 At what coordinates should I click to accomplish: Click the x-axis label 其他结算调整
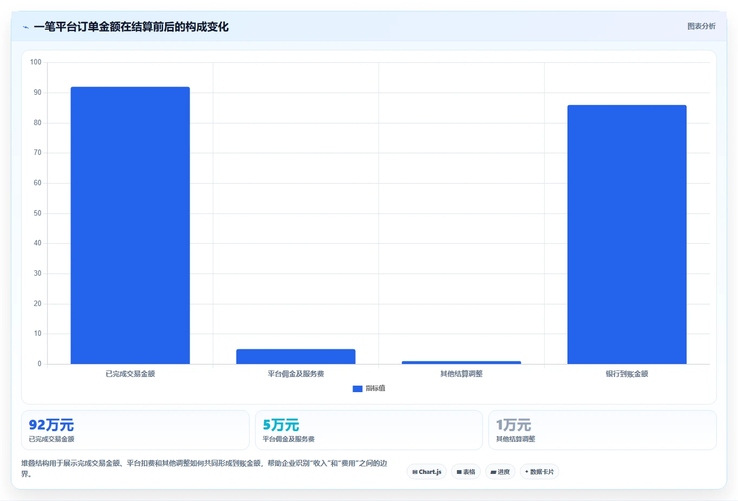click(x=461, y=374)
